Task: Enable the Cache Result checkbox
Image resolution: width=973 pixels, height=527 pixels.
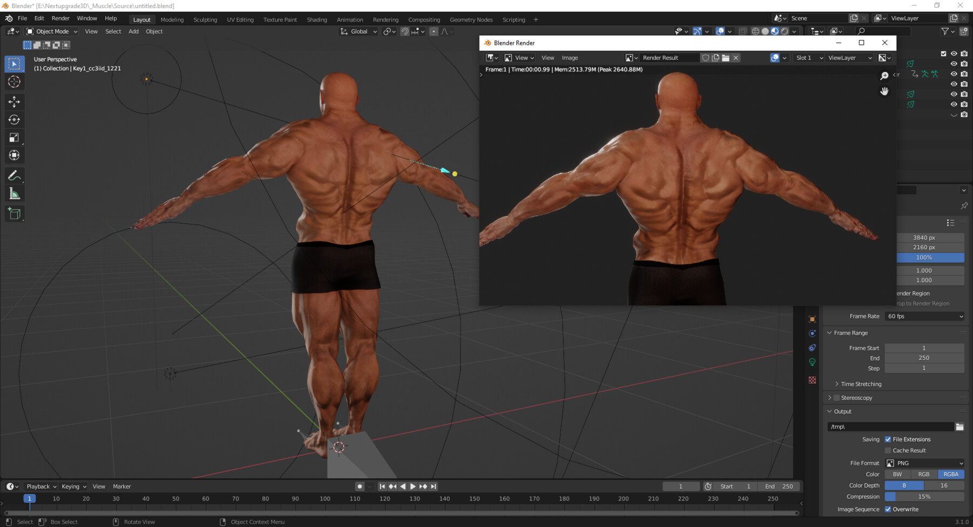Action: click(x=888, y=450)
